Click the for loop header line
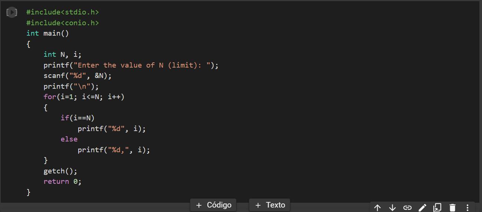This screenshot has width=482, height=212. click(x=84, y=97)
